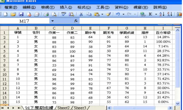Go to next sheet tab arrow

tap(13, 108)
